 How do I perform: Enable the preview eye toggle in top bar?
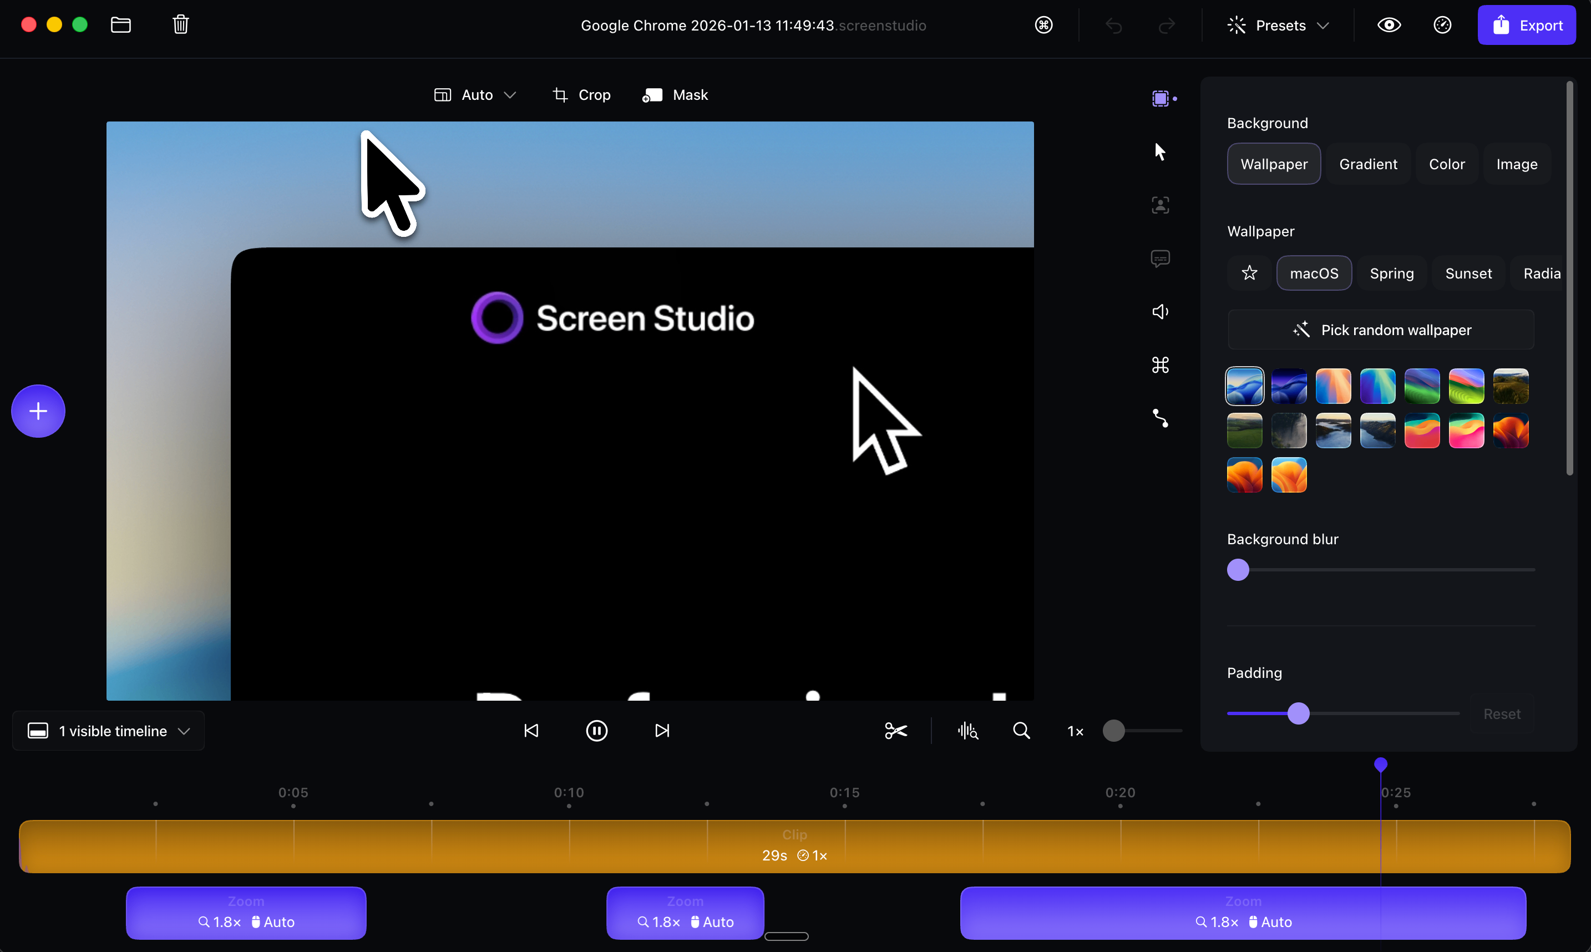(1389, 25)
